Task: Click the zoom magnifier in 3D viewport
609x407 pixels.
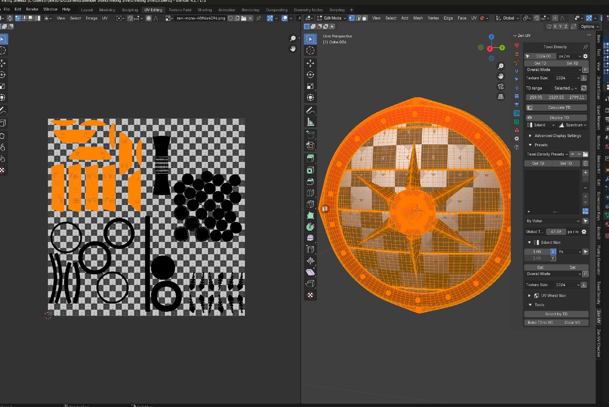Action: point(501,66)
